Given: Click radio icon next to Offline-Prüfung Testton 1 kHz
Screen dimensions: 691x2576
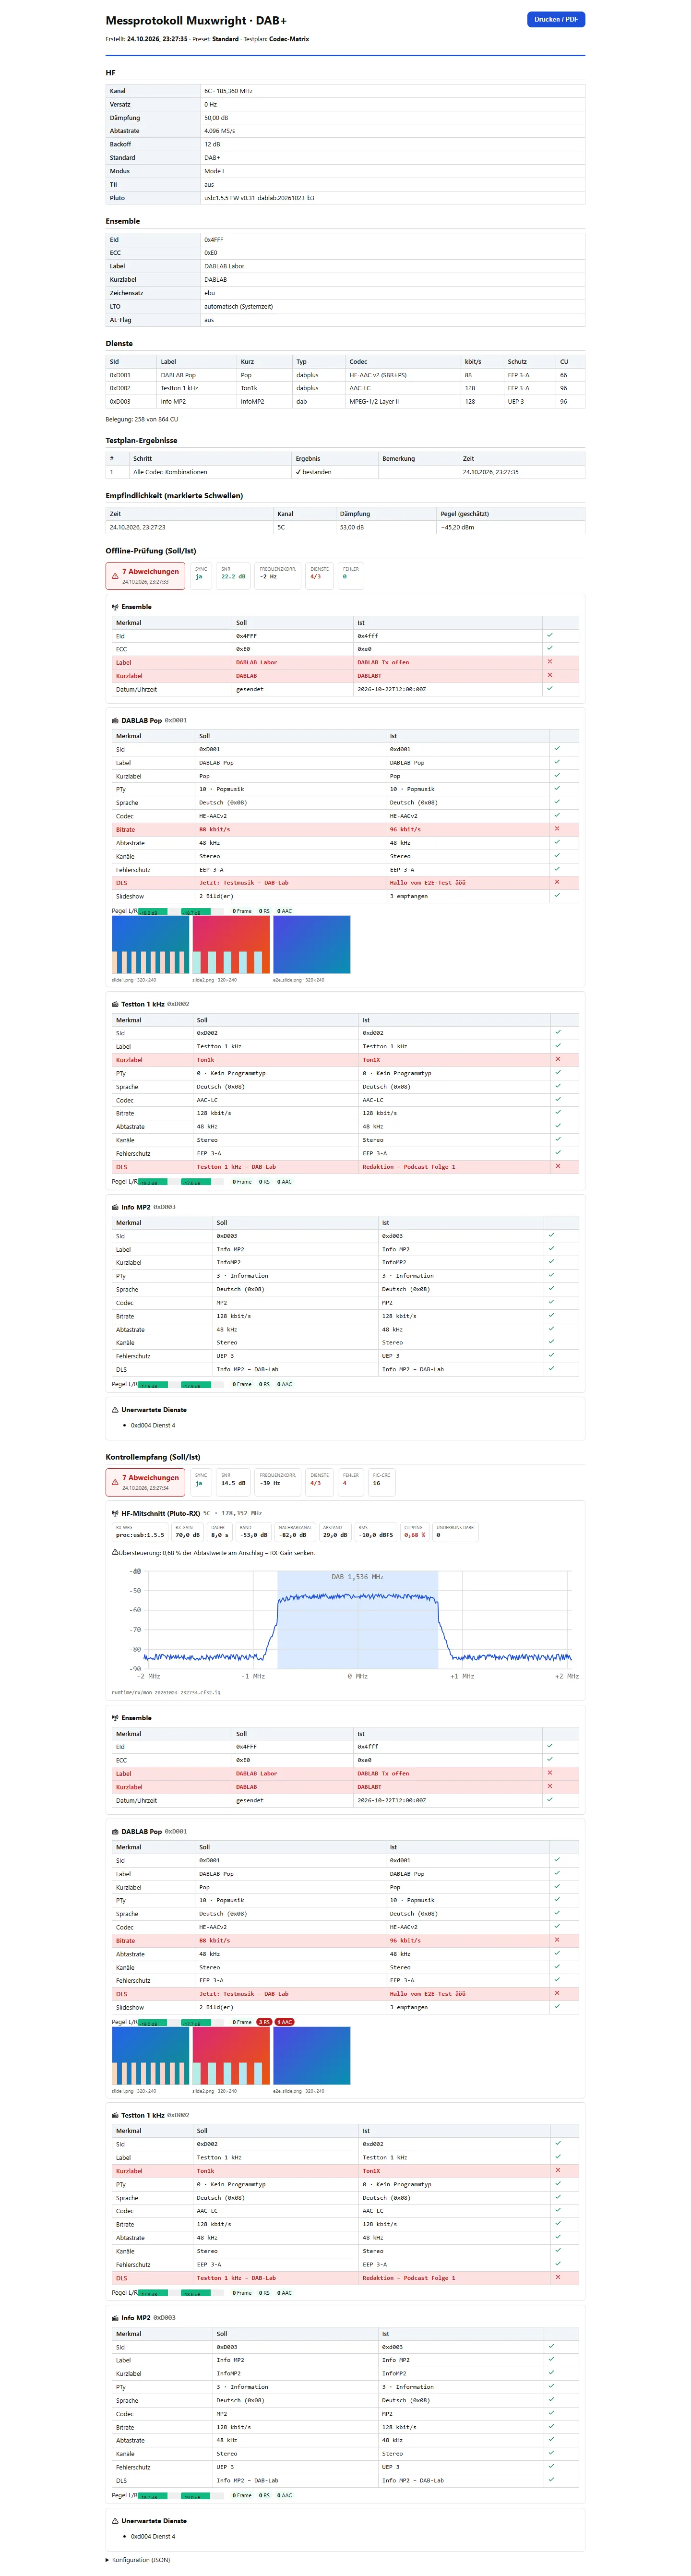Looking at the screenshot, I should [x=115, y=1004].
